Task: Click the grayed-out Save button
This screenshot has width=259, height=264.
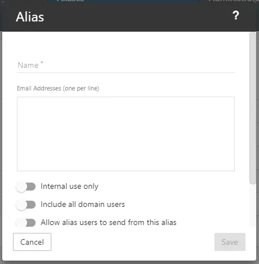Action: pos(230,242)
